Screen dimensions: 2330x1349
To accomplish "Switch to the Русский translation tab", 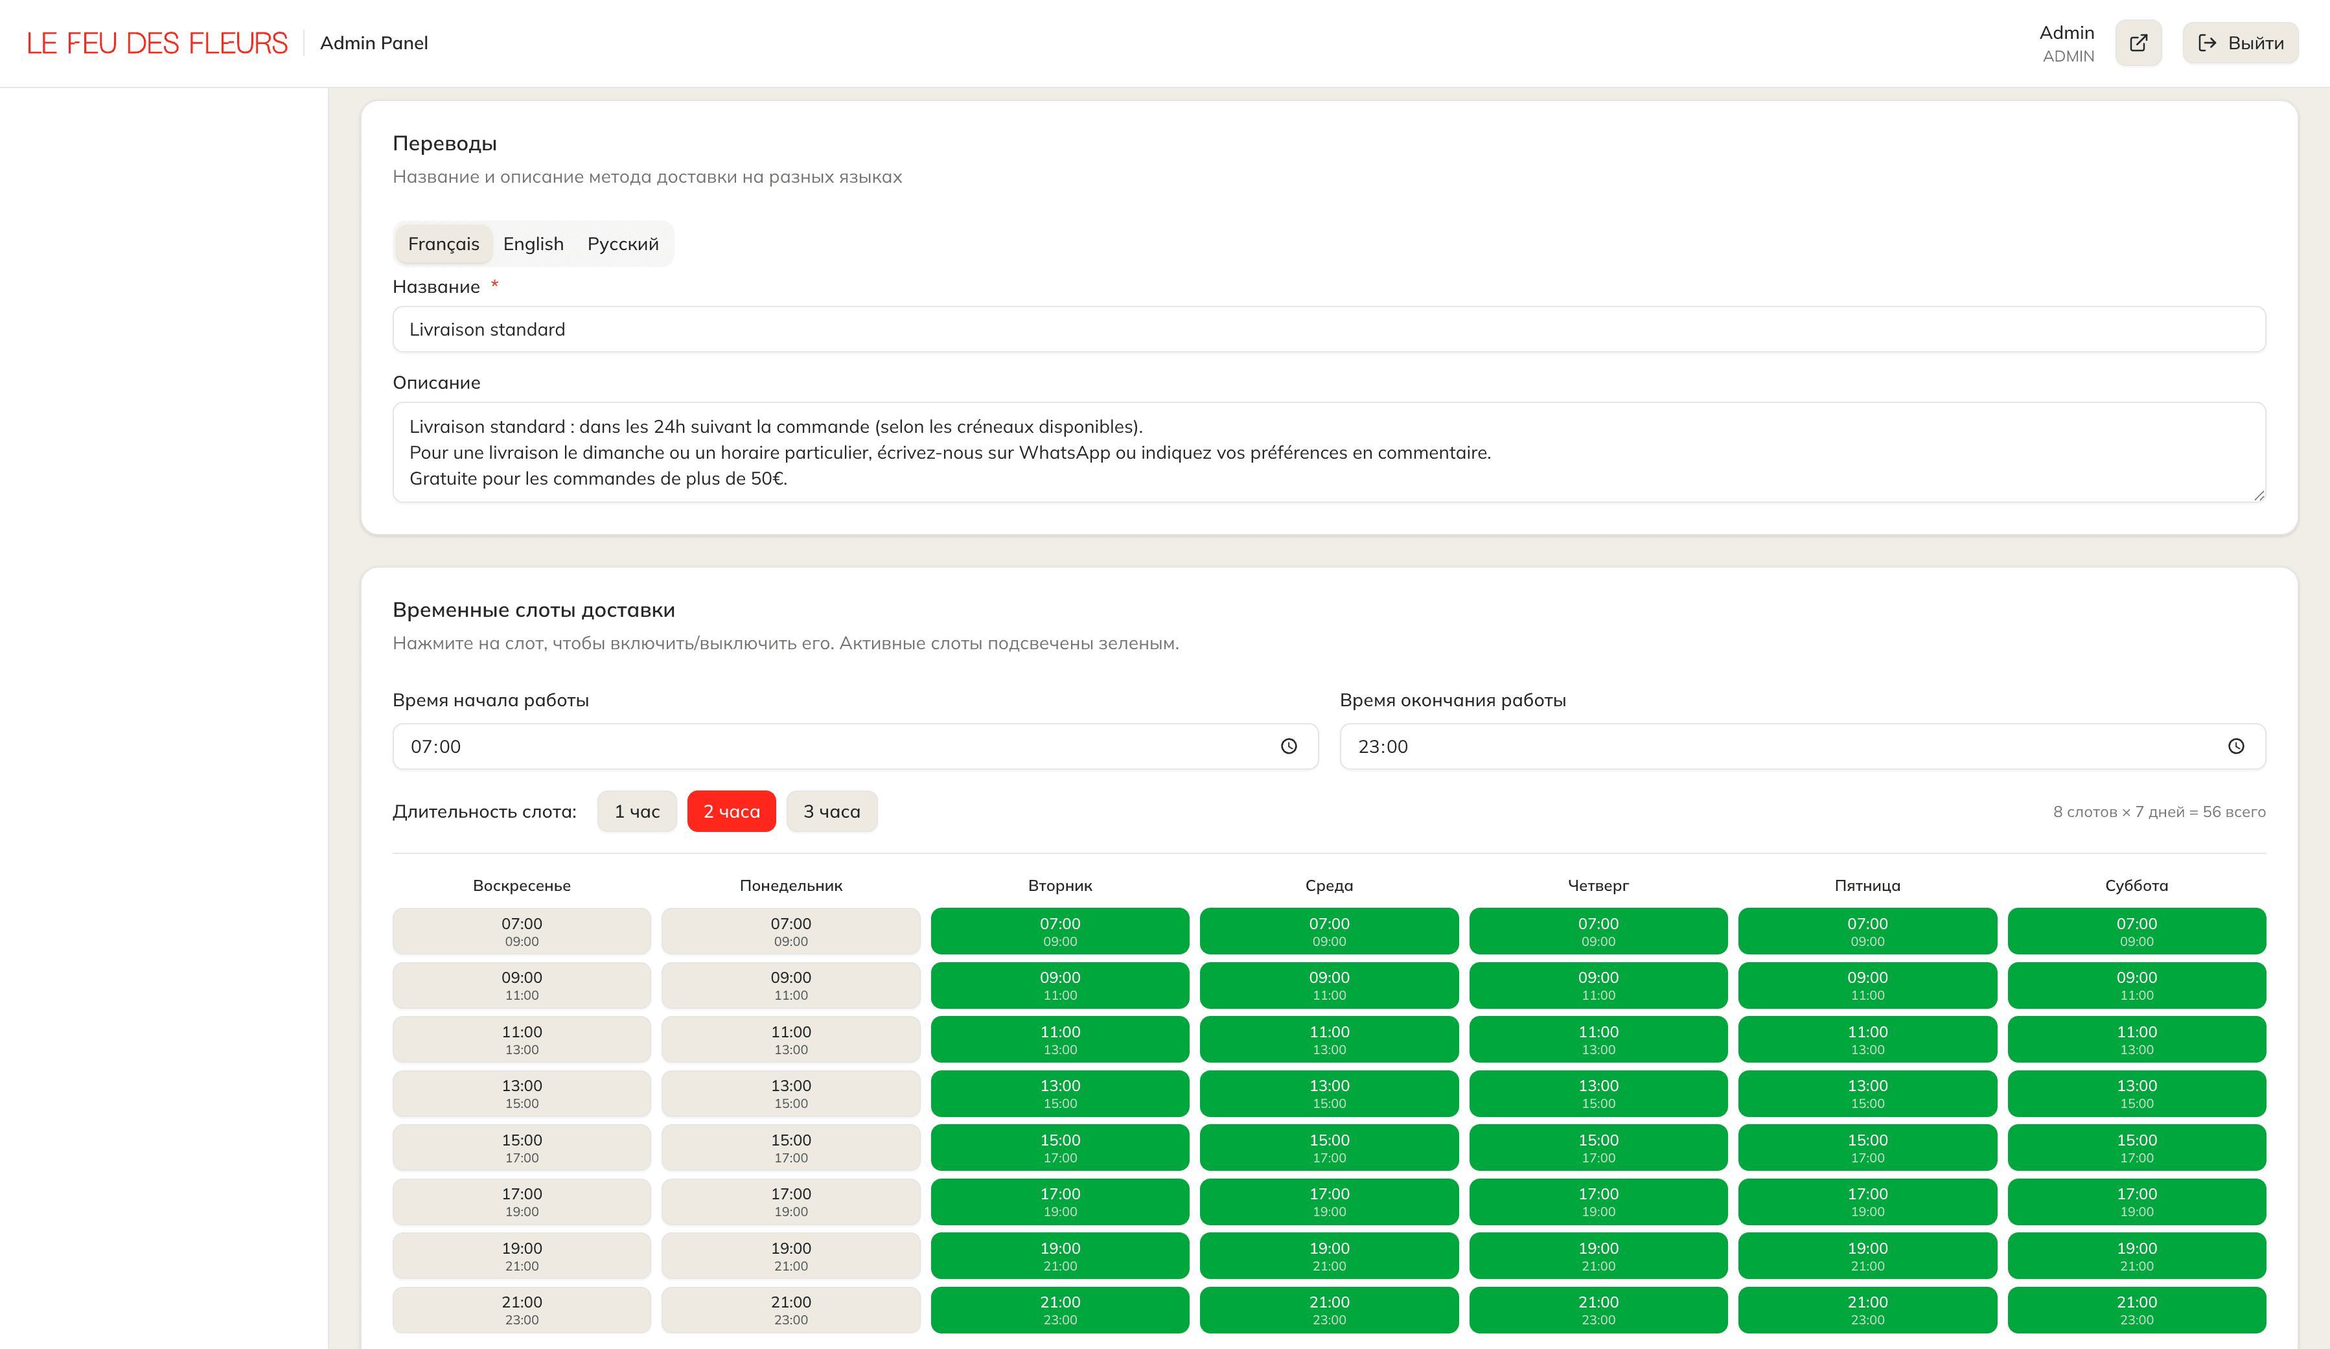I will [x=622, y=244].
